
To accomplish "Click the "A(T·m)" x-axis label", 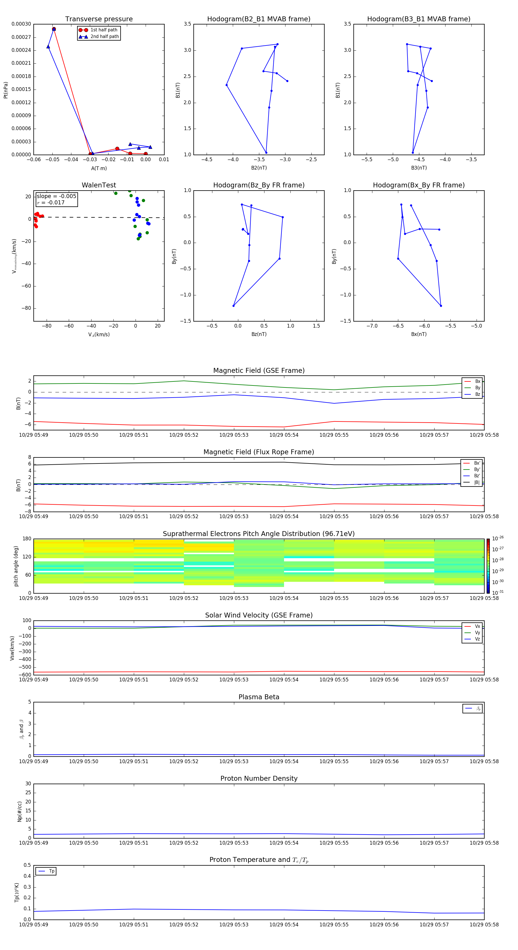I will tap(99, 168).
